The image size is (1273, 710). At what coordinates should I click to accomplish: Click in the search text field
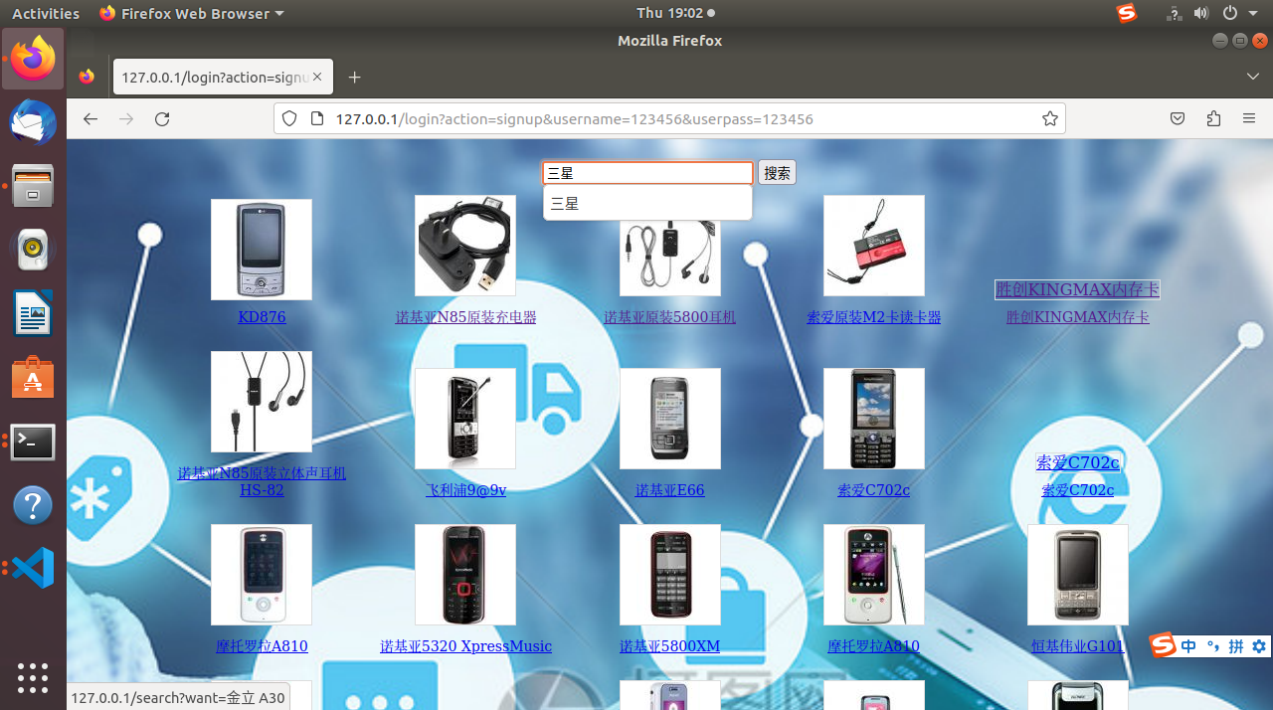tap(647, 173)
